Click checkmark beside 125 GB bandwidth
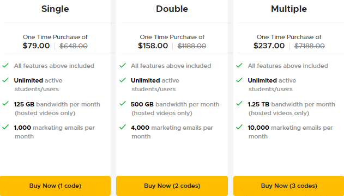The width and height of the screenshot is (344, 196). pos(5,104)
